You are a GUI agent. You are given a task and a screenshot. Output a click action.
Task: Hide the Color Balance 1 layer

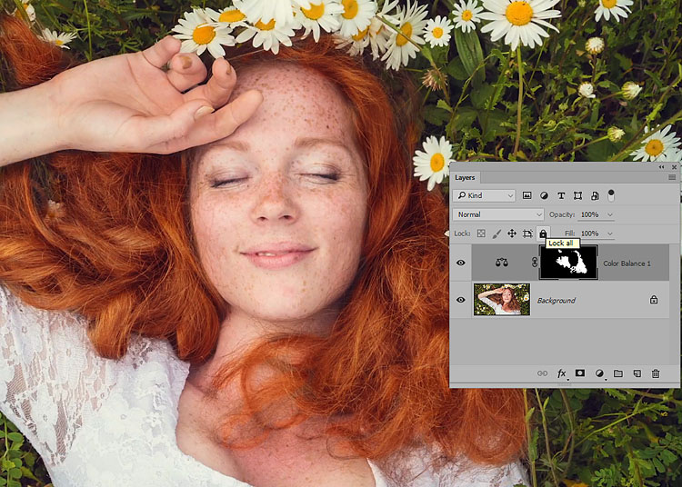tap(461, 263)
